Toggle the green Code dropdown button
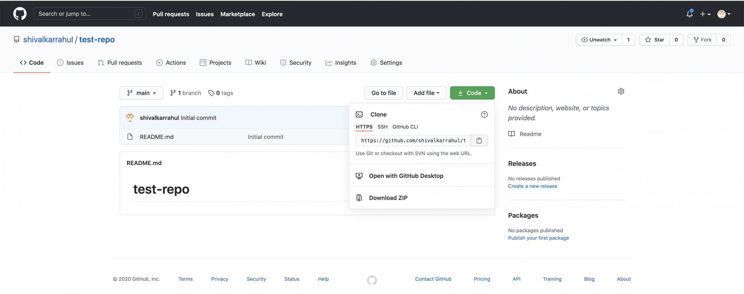The width and height of the screenshot is (744, 294). coord(472,93)
